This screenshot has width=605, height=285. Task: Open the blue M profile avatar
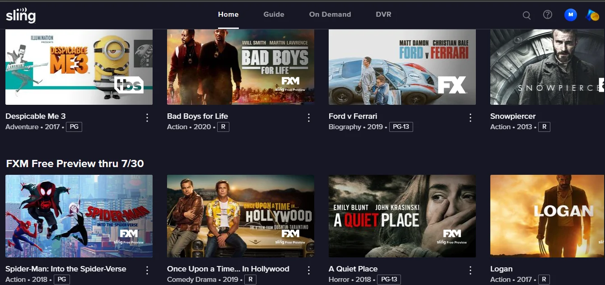[x=571, y=14]
